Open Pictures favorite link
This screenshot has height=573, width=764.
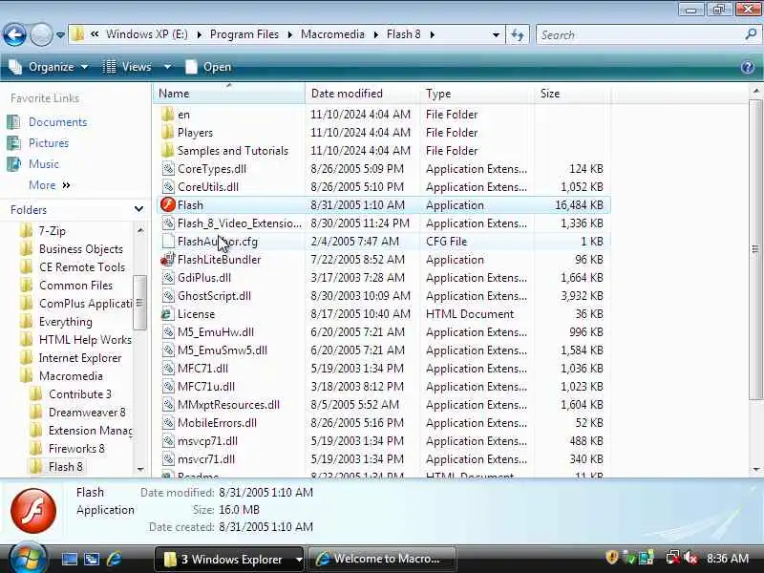point(49,142)
